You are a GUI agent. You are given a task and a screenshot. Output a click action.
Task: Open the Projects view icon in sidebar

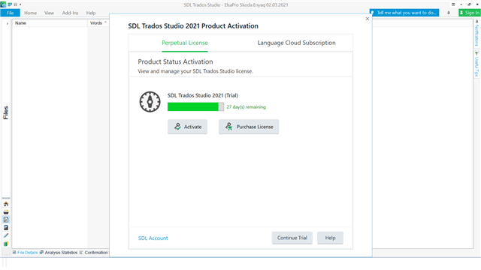click(x=6, y=211)
